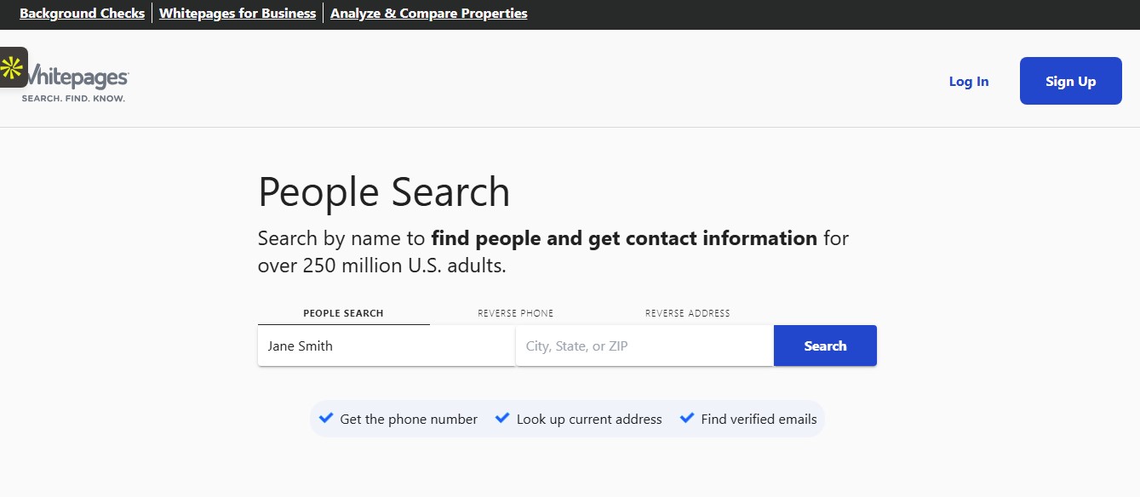Open Whitepages for Business
The image size is (1140, 497).
tap(237, 13)
